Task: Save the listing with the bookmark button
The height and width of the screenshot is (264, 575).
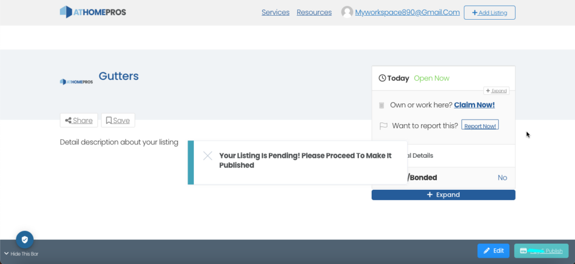Action: 118,120
